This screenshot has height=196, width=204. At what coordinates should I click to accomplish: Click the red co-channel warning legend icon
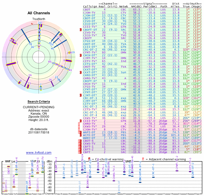click(x=89, y=159)
